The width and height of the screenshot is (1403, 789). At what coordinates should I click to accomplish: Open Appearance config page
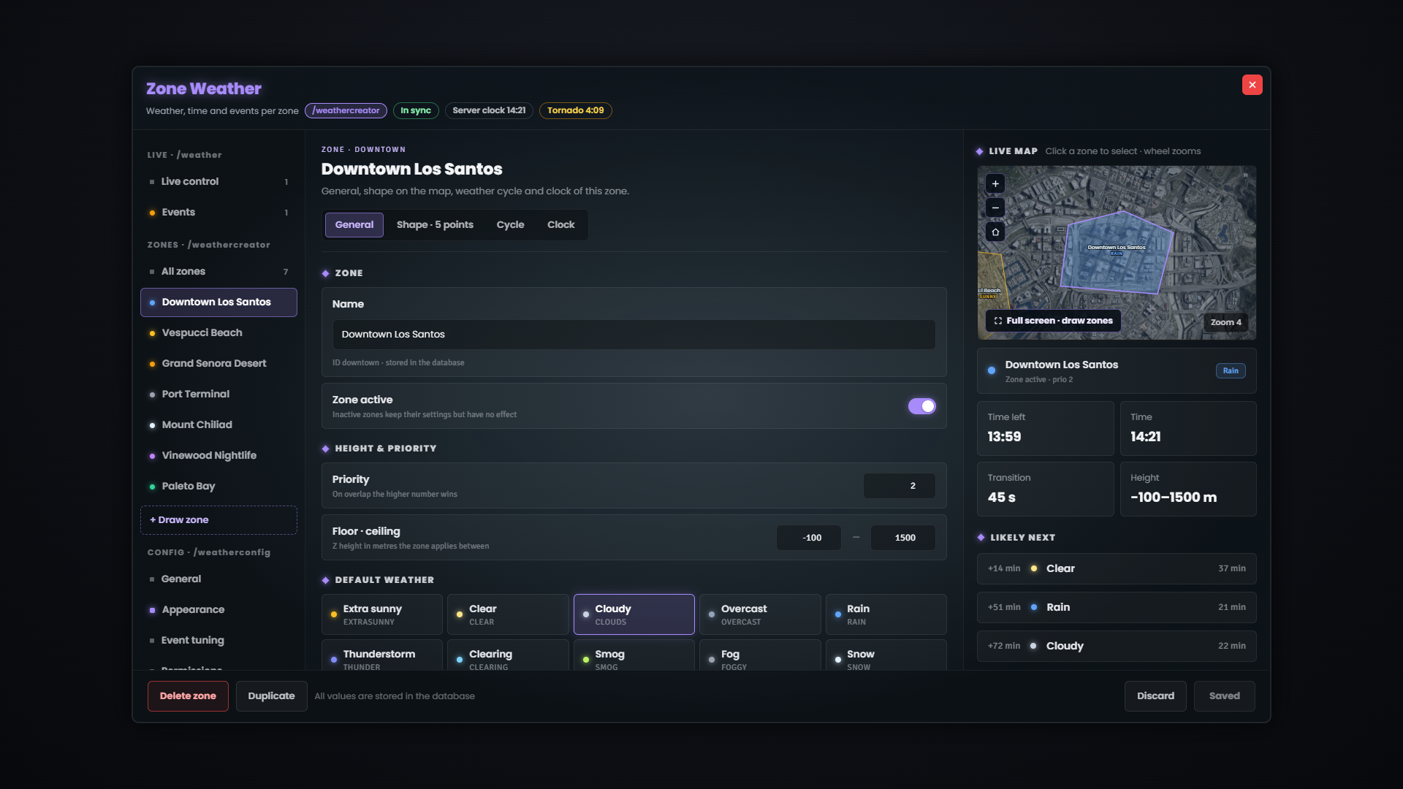[x=218, y=610]
